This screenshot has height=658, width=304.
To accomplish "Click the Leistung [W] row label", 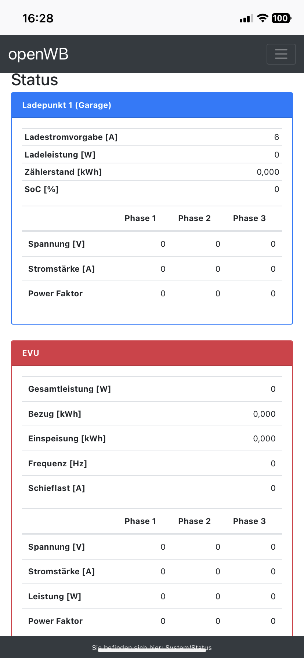I will (55, 597).
